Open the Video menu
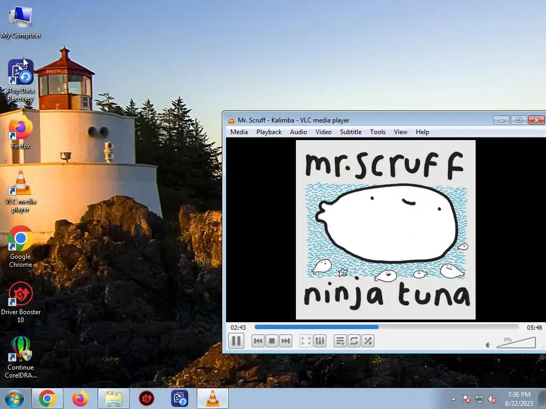The image size is (546, 409). [324, 132]
